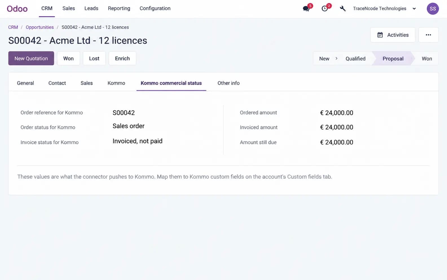This screenshot has height=280, width=447.
Task: Click the calendar icon in Activities button
Action: [x=380, y=35]
